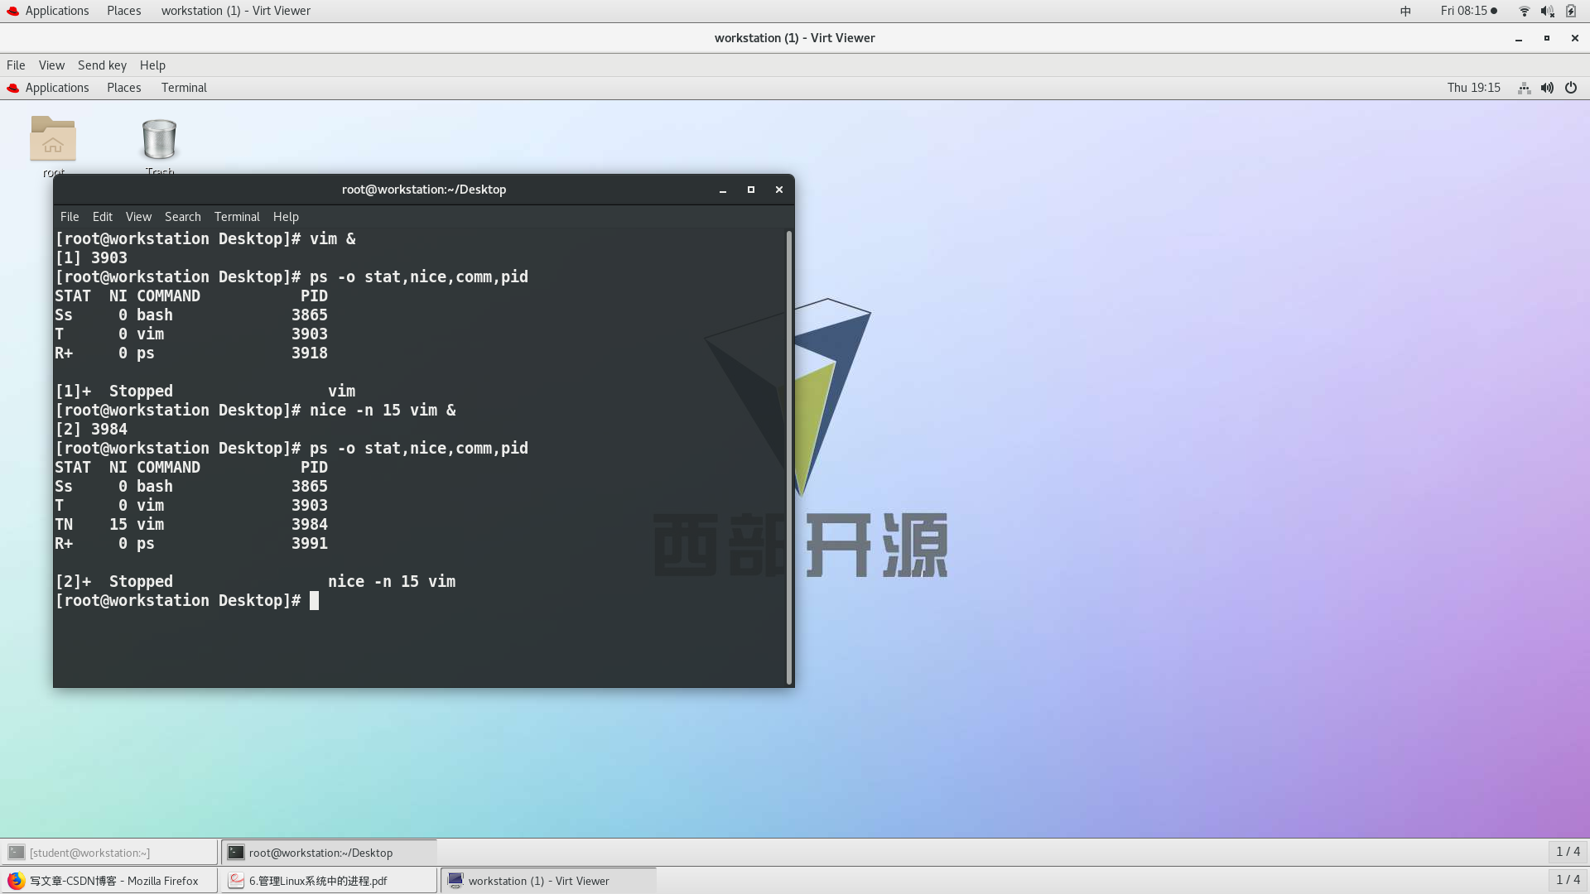Click the terminal's vertical scrollbar
Viewport: 1590px width, 894px height.
[789, 457]
